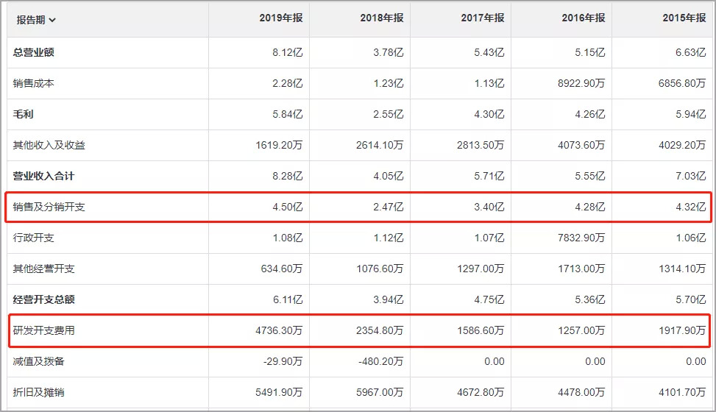Choose the 2016年报 column header

[584, 19]
